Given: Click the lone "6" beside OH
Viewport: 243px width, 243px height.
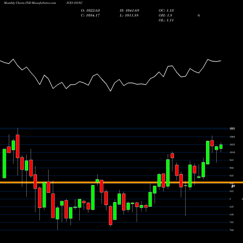Looking at the screenshot, I should [x=199, y=16].
